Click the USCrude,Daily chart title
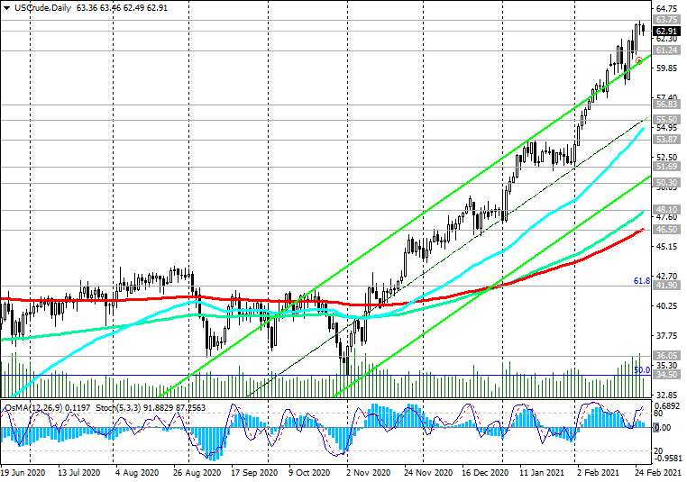The image size is (687, 482). coord(42,8)
